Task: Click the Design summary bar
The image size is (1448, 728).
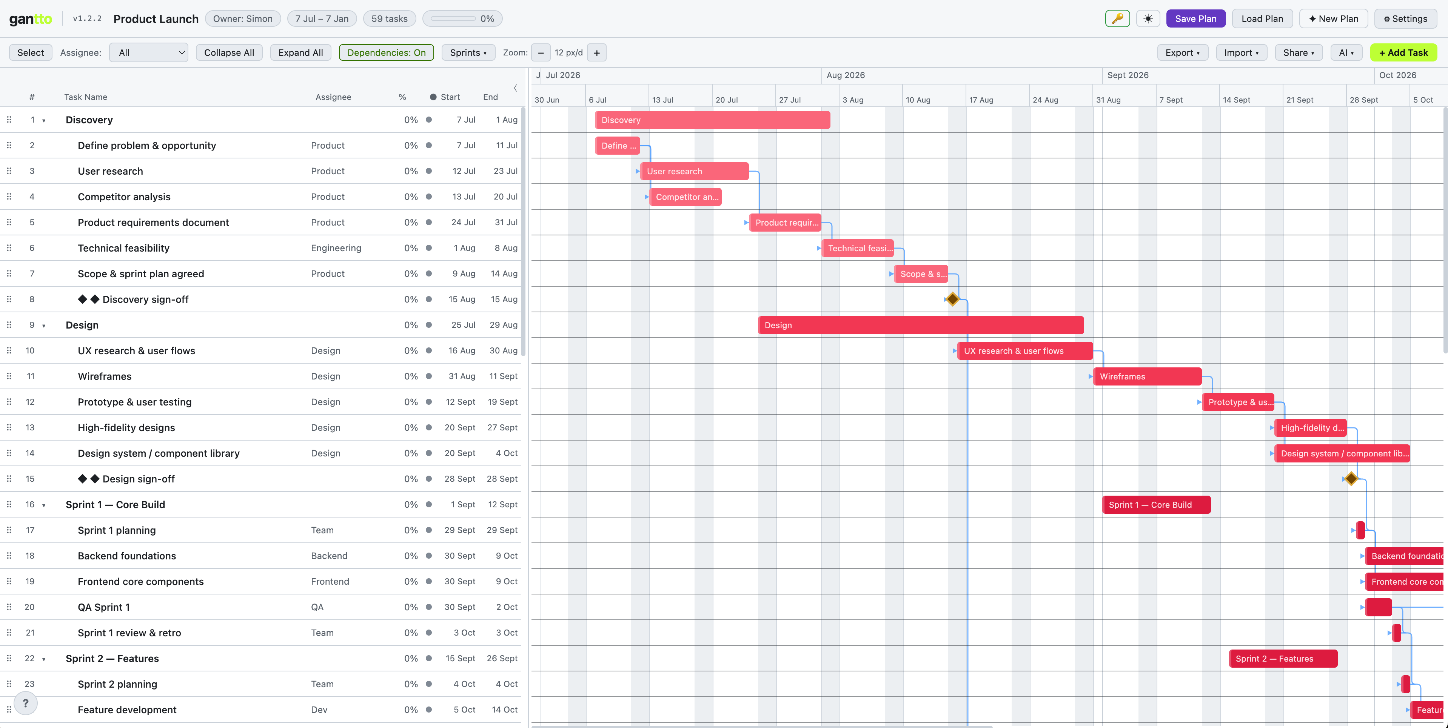Action: 921,325
